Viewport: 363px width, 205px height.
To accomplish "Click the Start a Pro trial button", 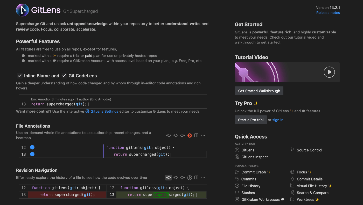I will [251, 120].
